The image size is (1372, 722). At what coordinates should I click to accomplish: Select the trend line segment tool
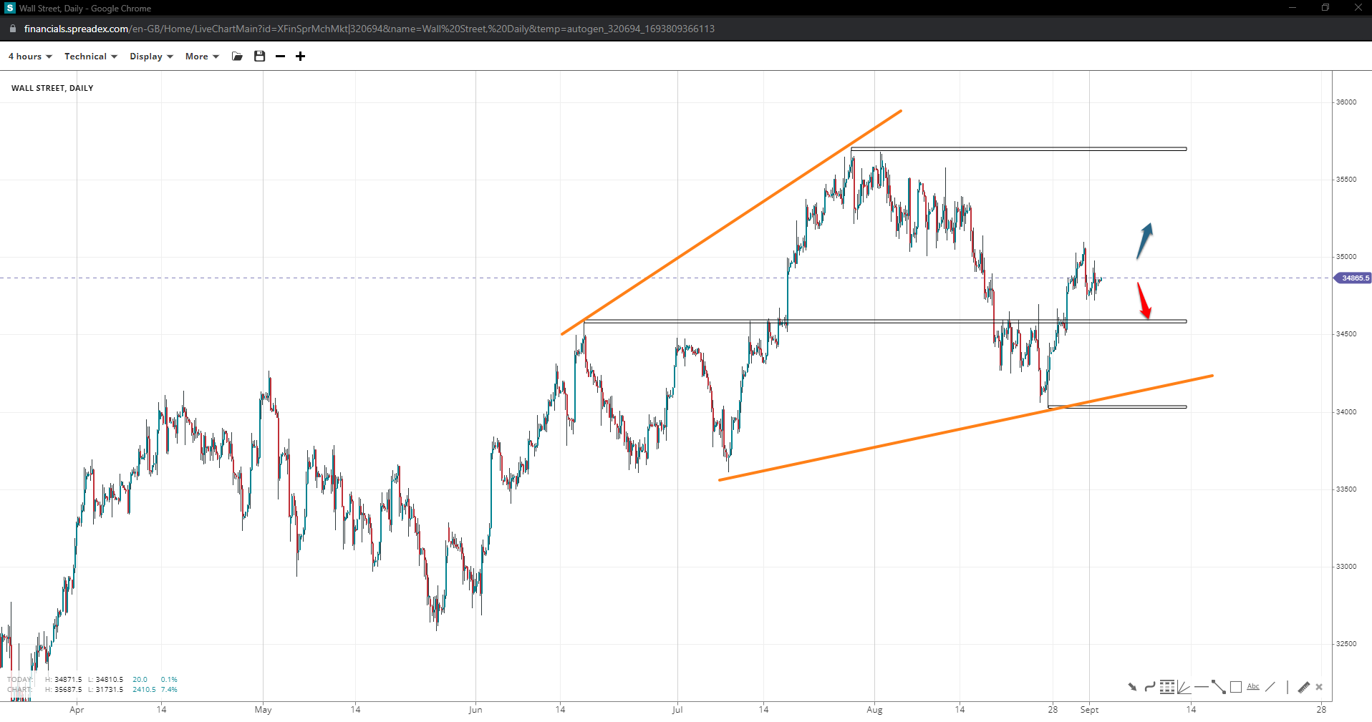(x=1218, y=687)
